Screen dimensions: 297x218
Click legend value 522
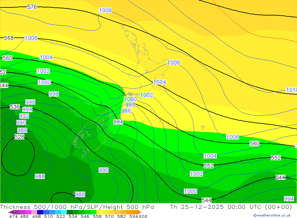(61, 217)
